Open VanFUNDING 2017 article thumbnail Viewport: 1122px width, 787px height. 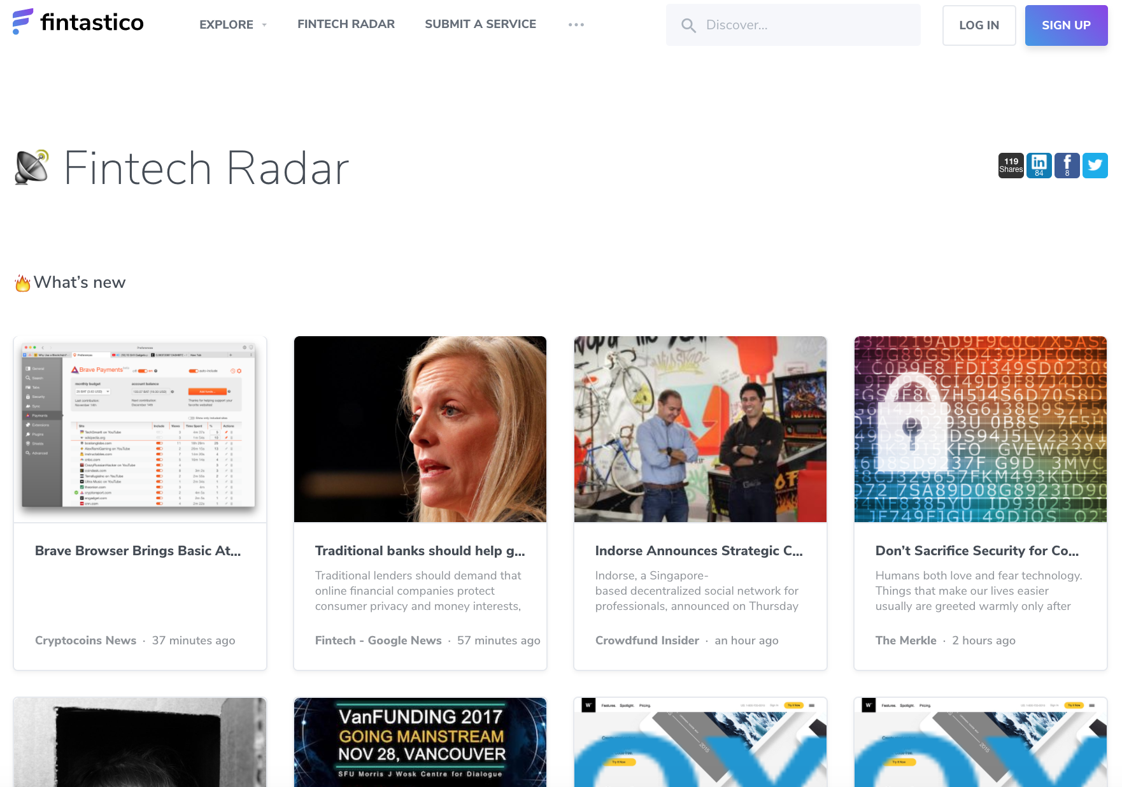[420, 742]
